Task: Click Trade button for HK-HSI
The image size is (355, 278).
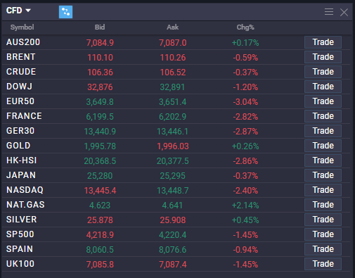Action: pos(323,160)
